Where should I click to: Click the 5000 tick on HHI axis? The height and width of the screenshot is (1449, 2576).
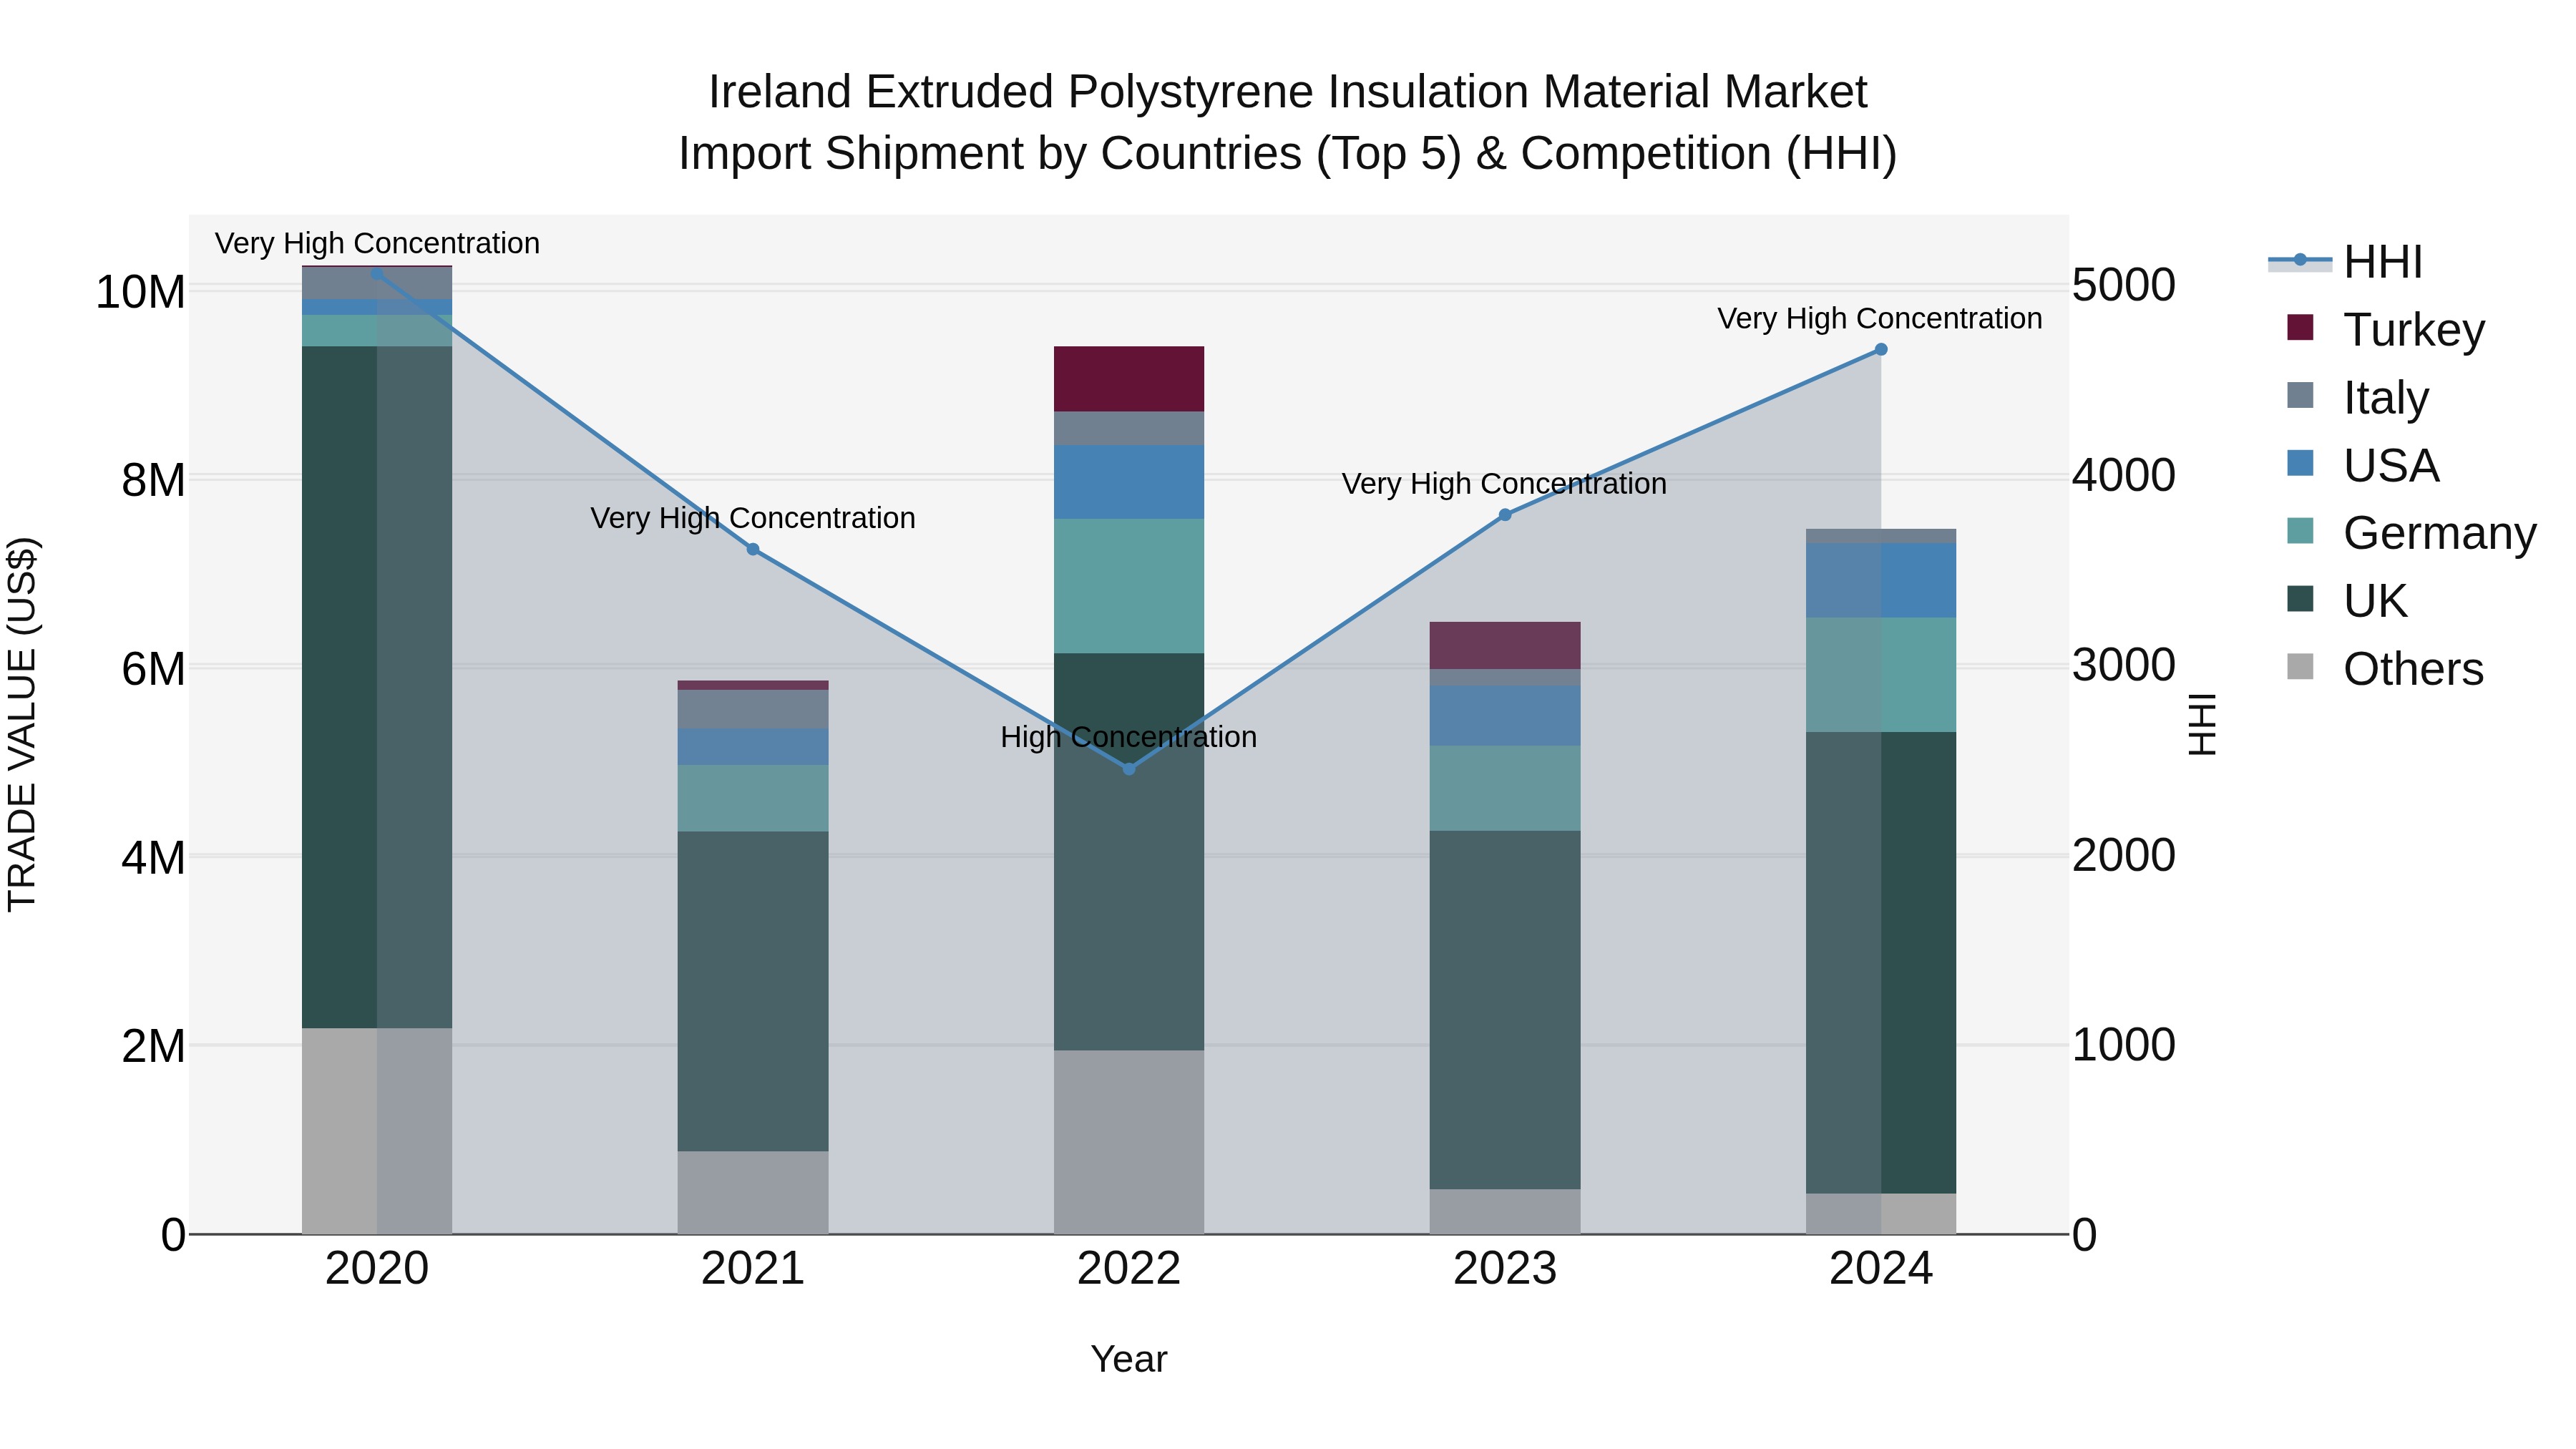click(x=2123, y=285)
